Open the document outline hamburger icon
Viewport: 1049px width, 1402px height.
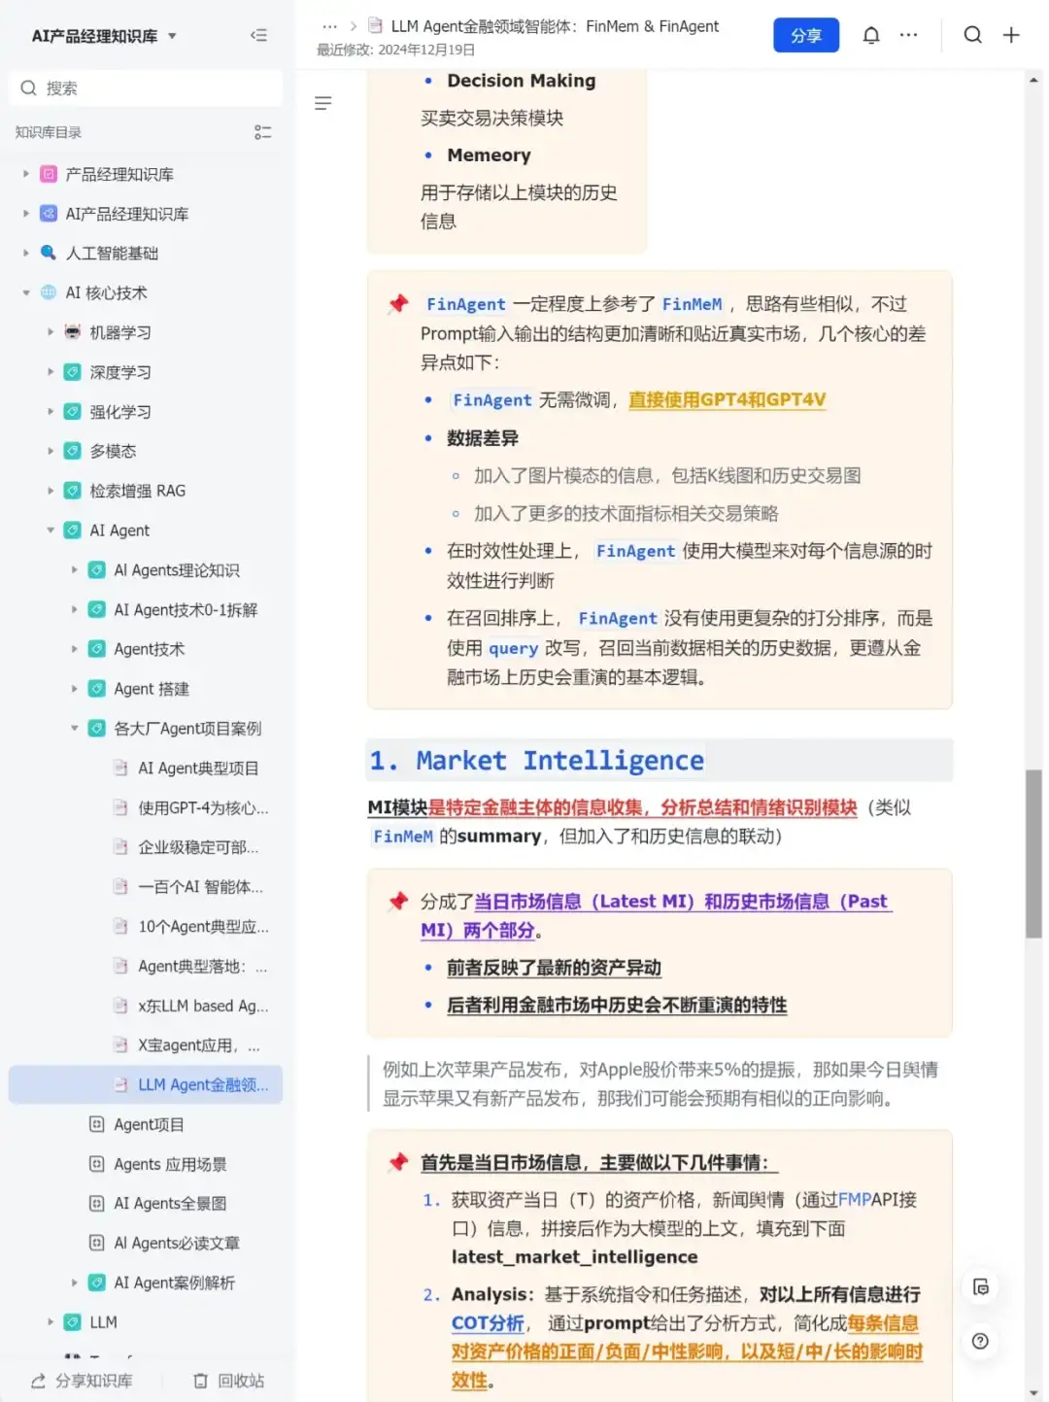tap(323, 103)
